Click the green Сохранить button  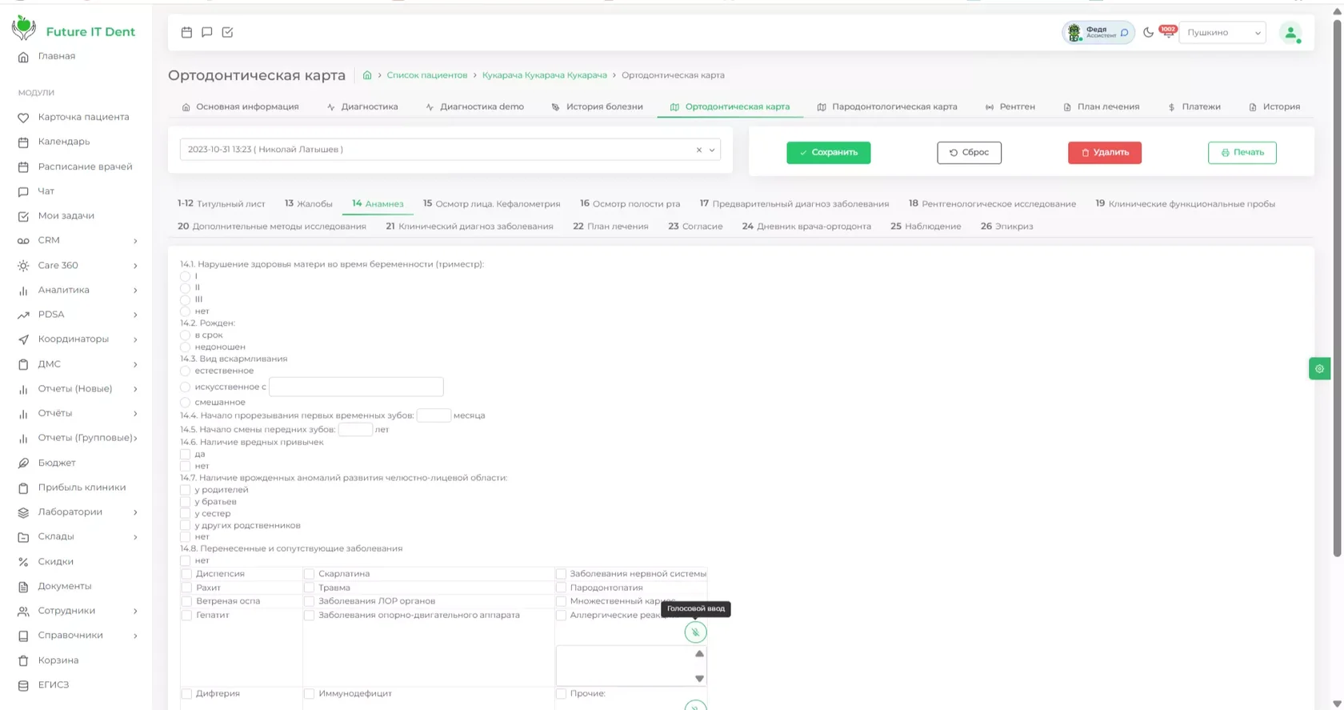coord(828,152)
